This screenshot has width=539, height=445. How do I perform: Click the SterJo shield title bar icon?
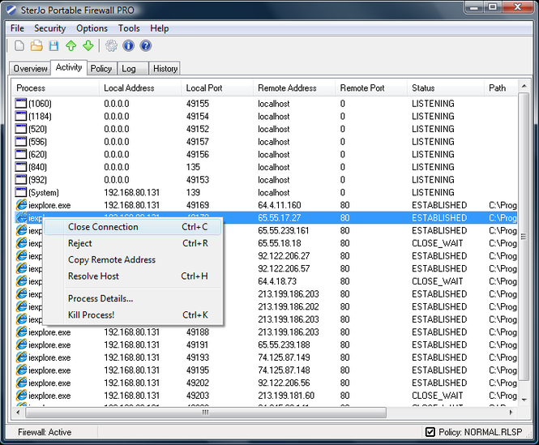tap(11, 10)
